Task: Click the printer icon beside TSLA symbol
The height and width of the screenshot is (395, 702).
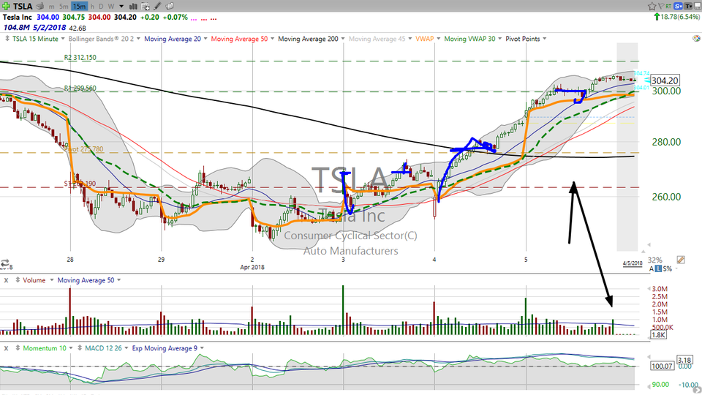Action: tap(39, 7)
